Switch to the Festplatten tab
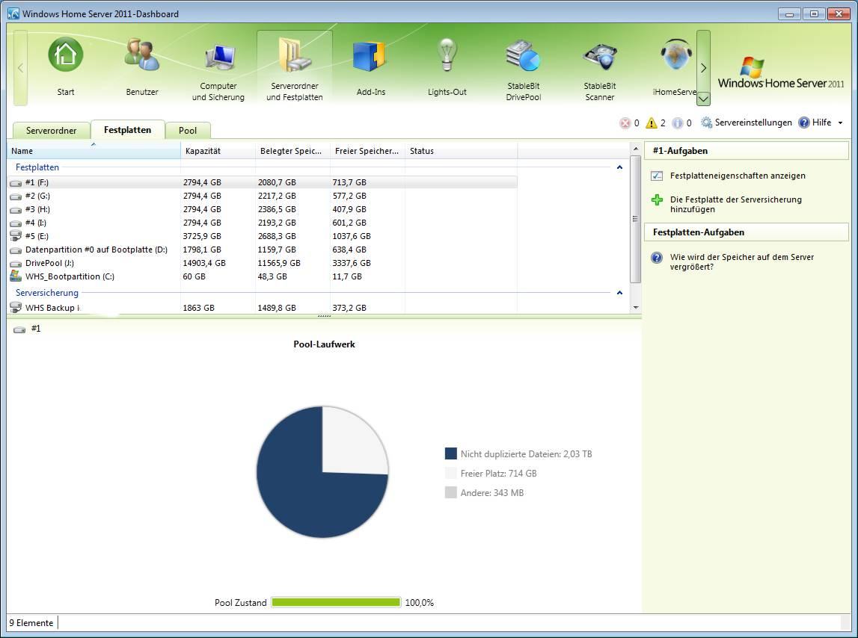 point(127,129)
